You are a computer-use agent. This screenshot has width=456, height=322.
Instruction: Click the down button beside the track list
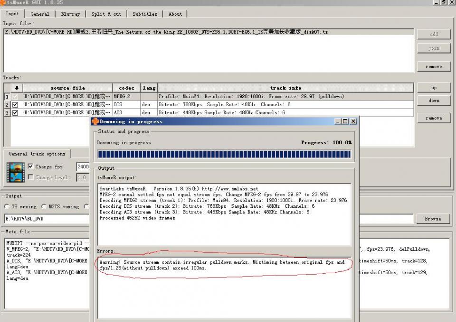[x=434, y=101]
